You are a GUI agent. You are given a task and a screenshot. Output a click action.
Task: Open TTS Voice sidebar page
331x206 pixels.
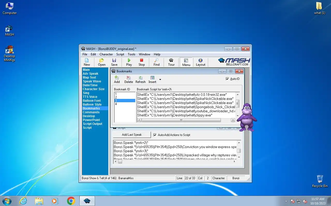coord(90,97)
